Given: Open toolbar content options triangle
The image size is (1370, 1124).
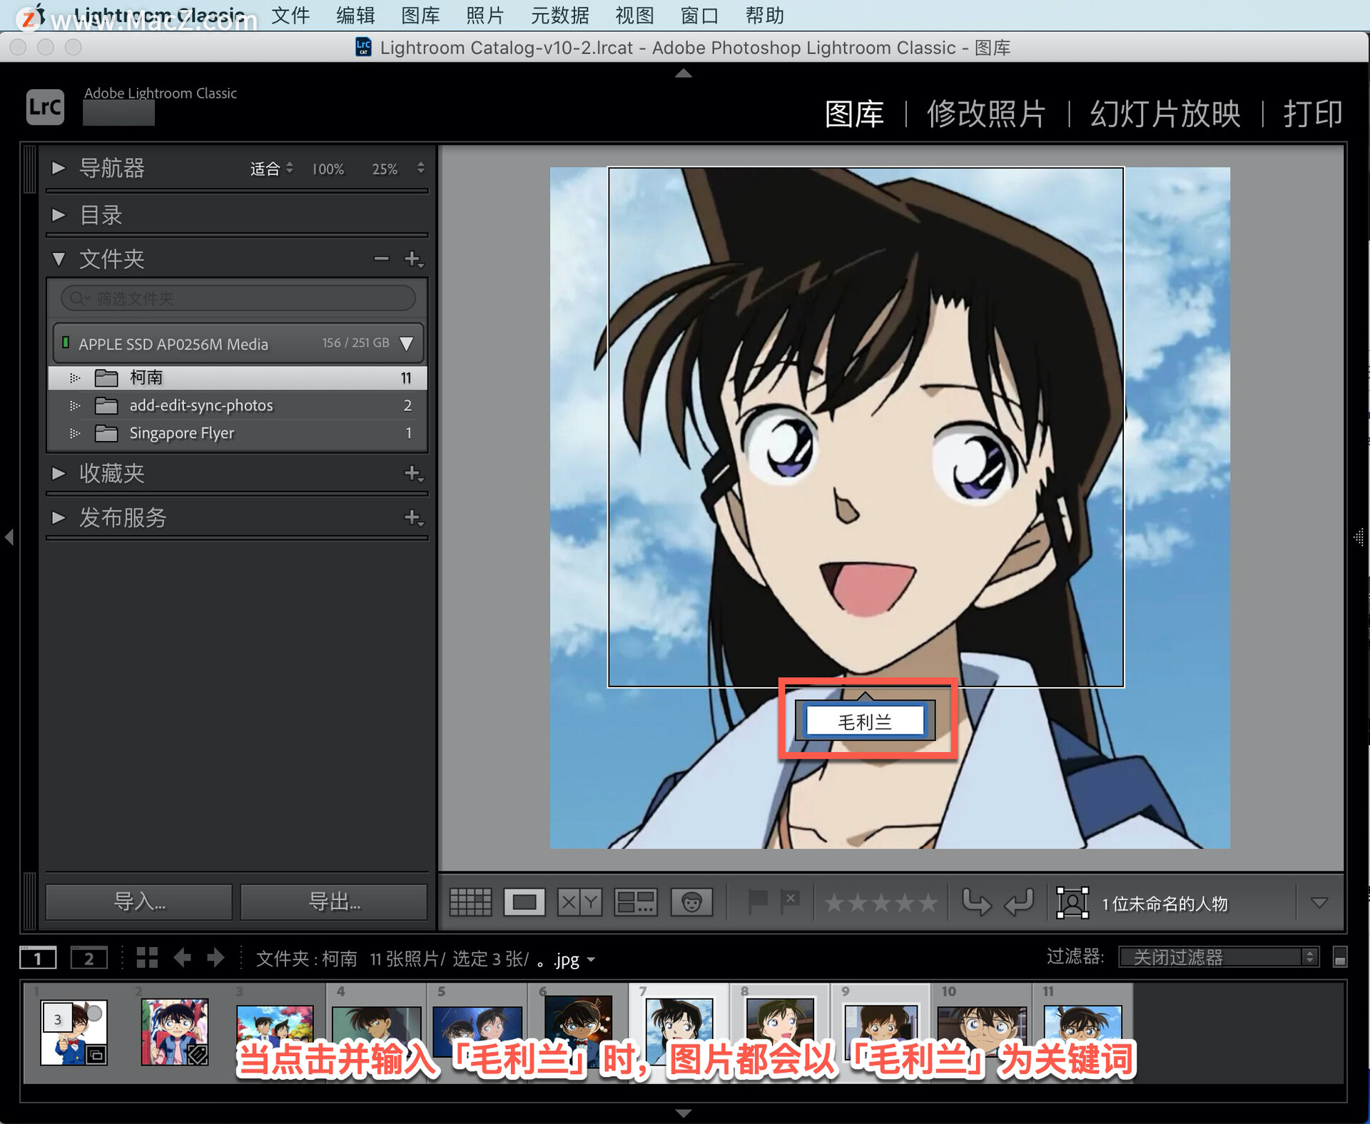Looking at the screenshot, I should pos(1319,903).
